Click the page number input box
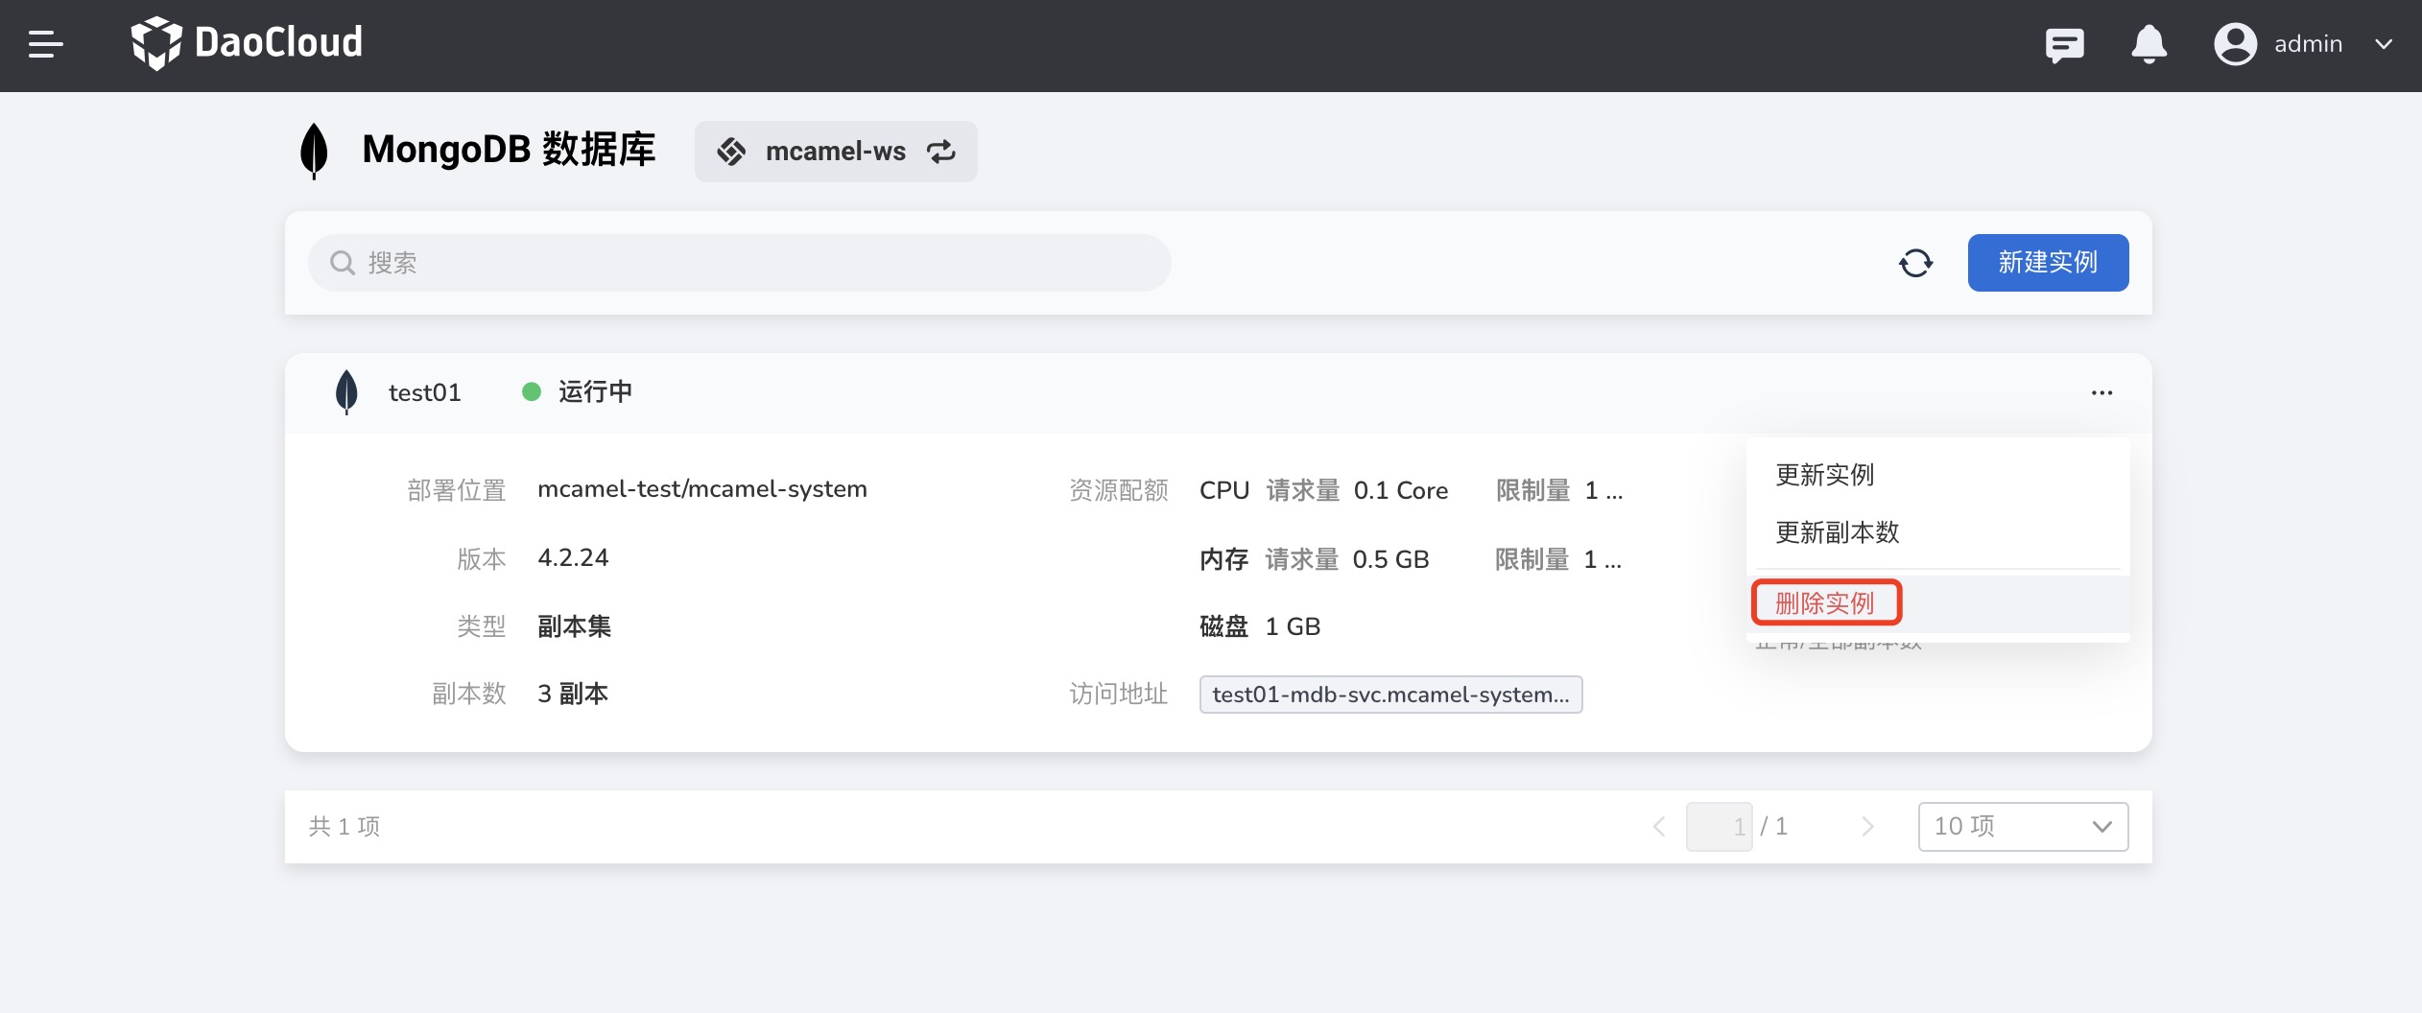Viewport: 2422px width, 1013px height. pos(1719,826)
